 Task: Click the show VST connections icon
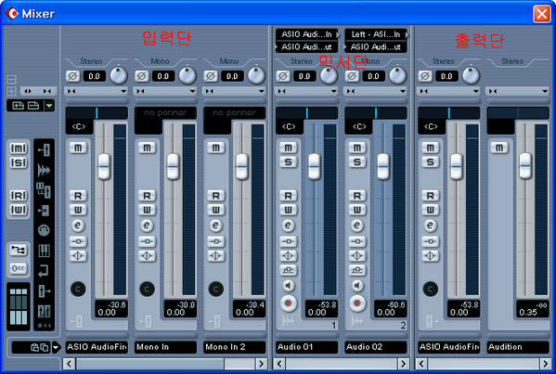coord(19,250)
